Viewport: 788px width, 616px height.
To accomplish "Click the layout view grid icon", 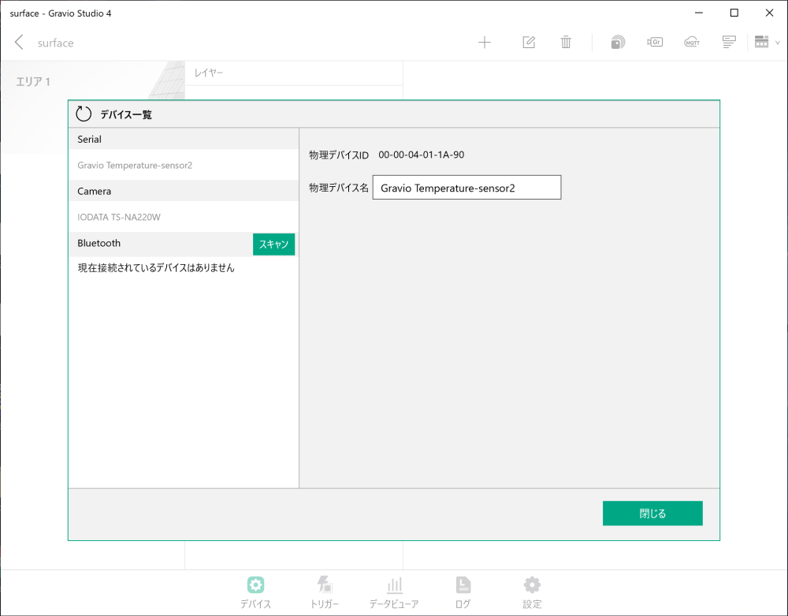I will pyautogui.click(x=761, y=43).
